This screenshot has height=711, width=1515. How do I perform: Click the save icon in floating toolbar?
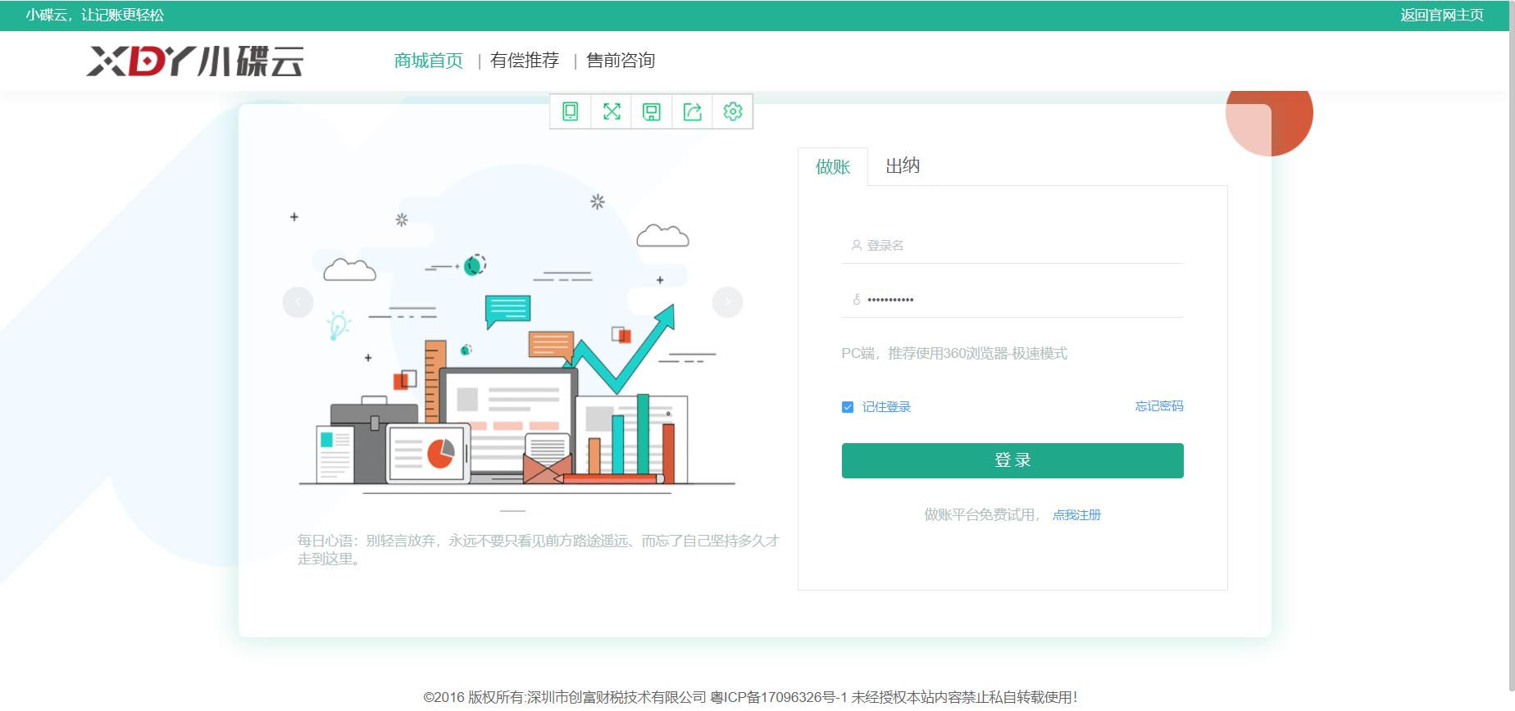[652, 111]
